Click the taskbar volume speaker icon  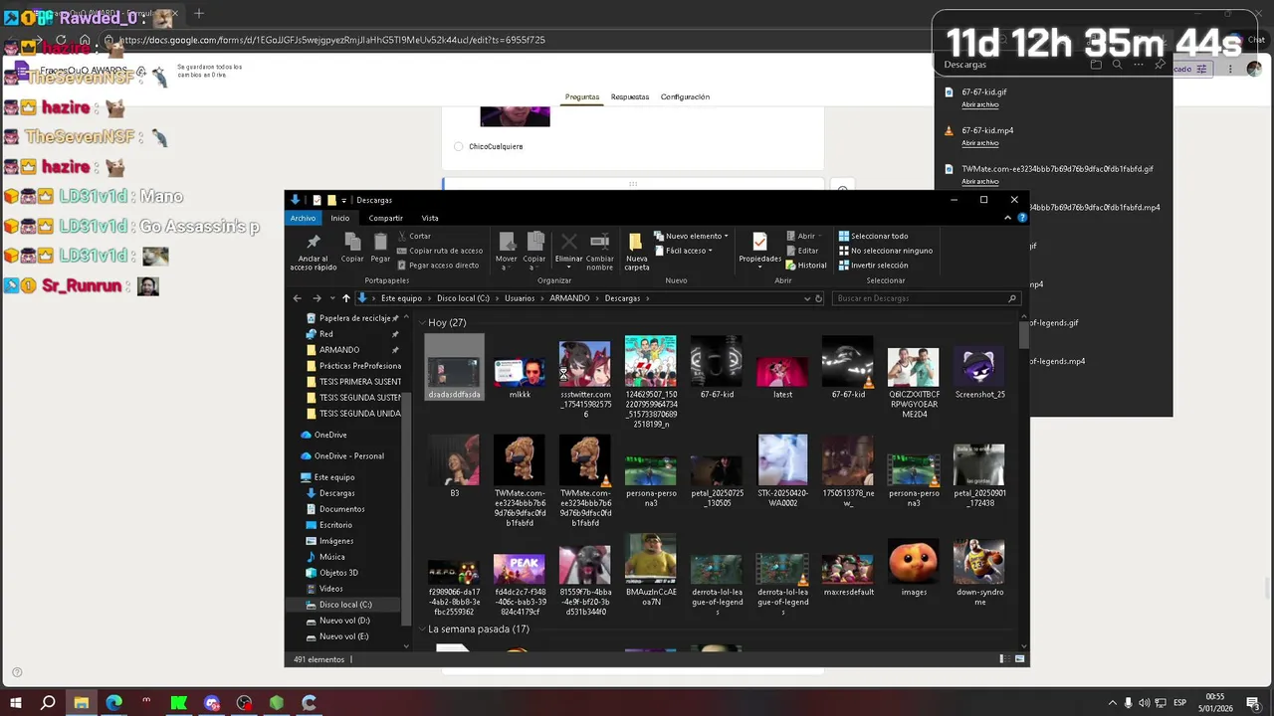point(1144,703)
